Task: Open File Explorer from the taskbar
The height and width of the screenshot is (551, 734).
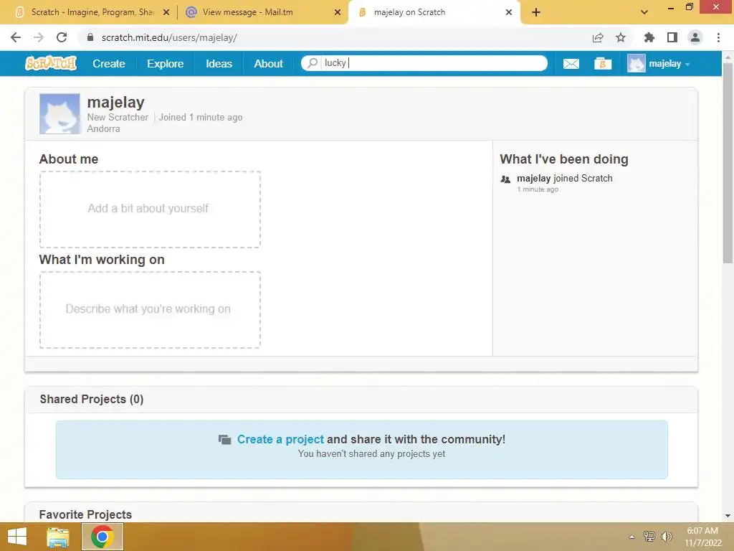Action: point(58,537)
